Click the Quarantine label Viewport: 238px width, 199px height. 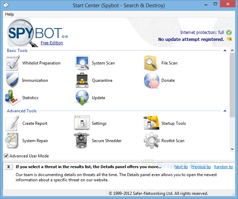(102, 80)
